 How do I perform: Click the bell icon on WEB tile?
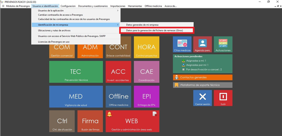110,114
